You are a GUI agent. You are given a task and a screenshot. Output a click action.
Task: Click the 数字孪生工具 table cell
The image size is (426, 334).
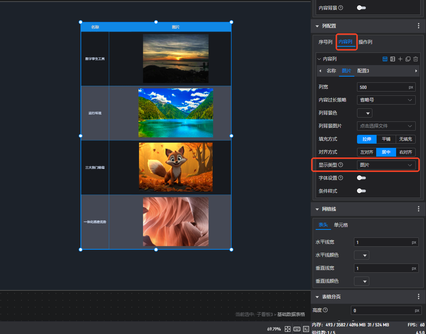click(95, 59)
